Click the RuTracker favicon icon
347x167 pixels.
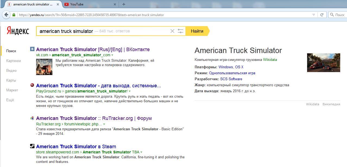click(32, 118)
